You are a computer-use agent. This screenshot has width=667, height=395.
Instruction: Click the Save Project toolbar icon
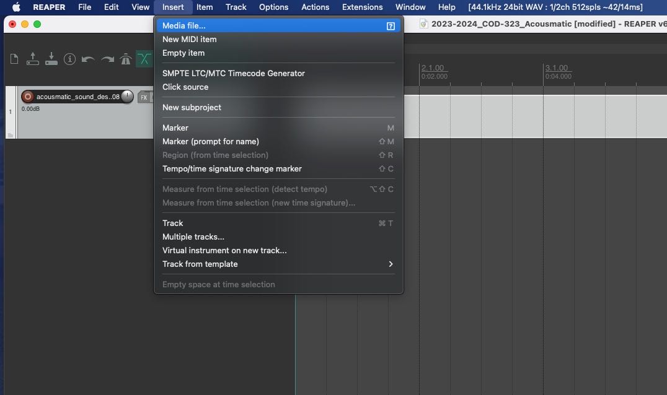(51, 59)
